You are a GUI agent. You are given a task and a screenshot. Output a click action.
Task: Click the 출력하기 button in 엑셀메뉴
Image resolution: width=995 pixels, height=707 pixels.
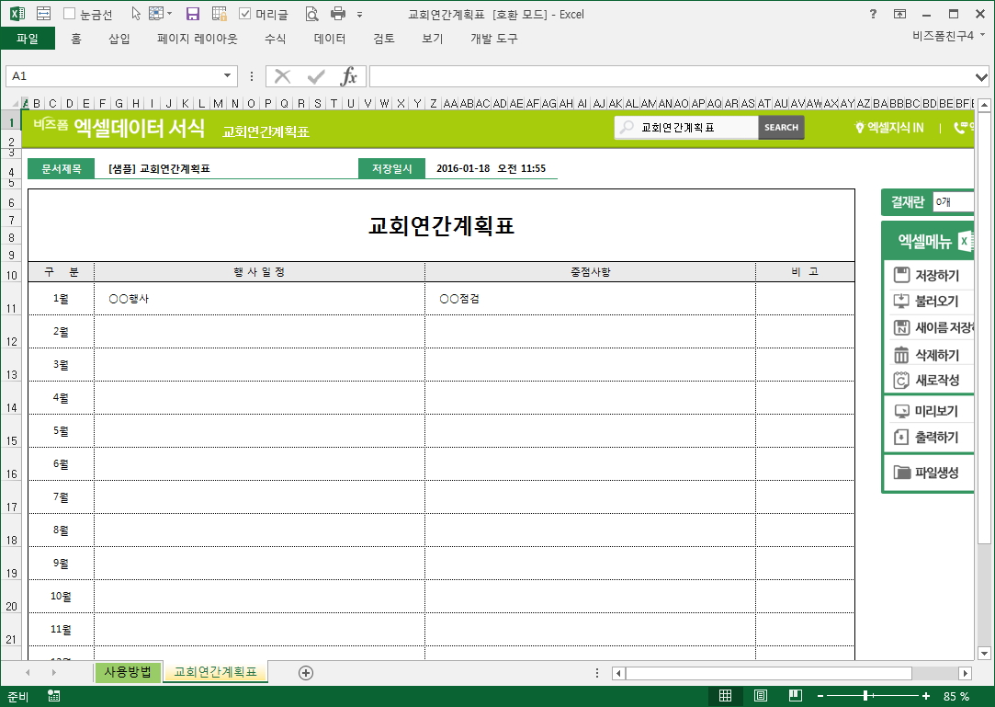(928, 438)
